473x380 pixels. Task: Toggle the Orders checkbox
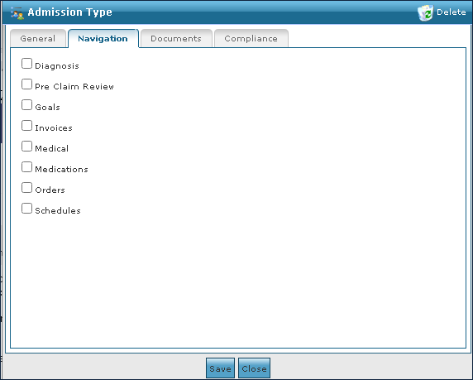tap(26, 188)
